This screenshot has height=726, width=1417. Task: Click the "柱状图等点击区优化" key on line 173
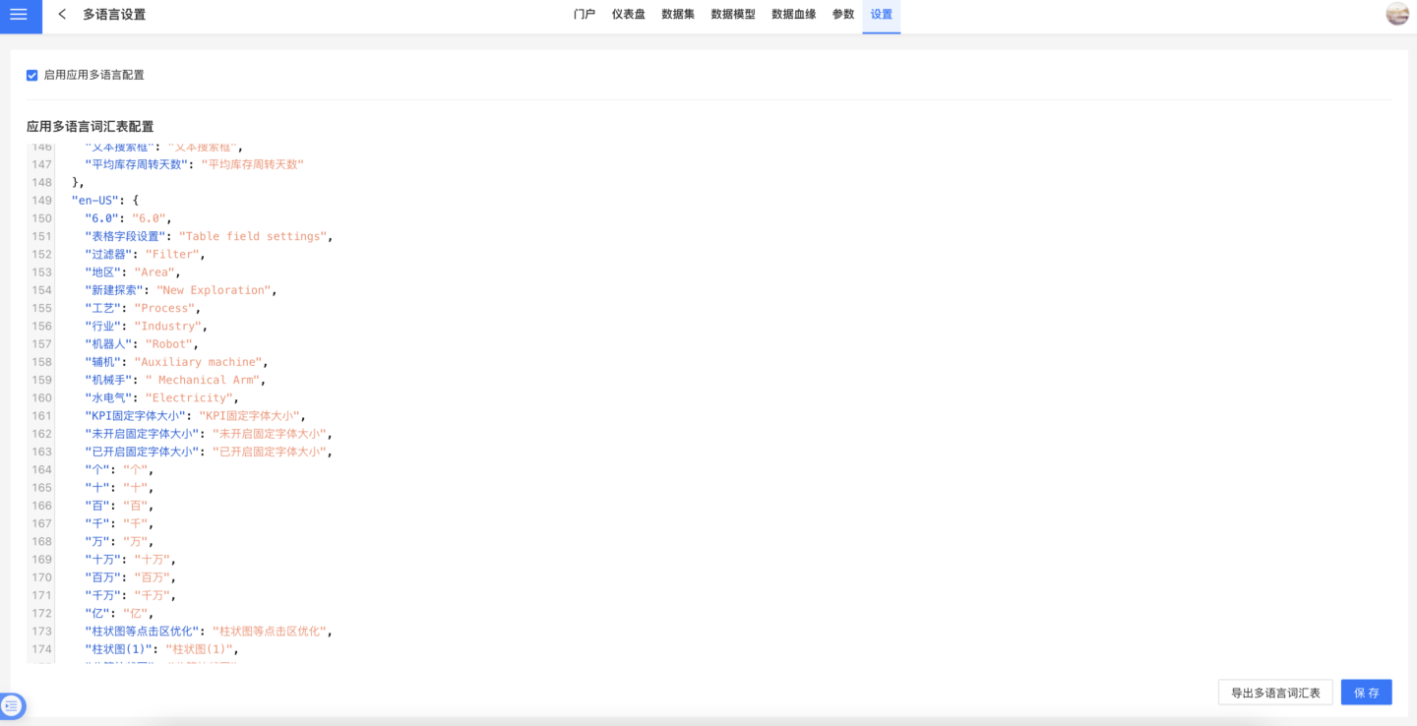point(142,632)
